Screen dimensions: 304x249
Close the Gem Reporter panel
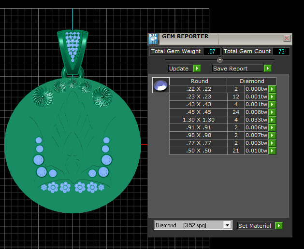tap(287, 38)
